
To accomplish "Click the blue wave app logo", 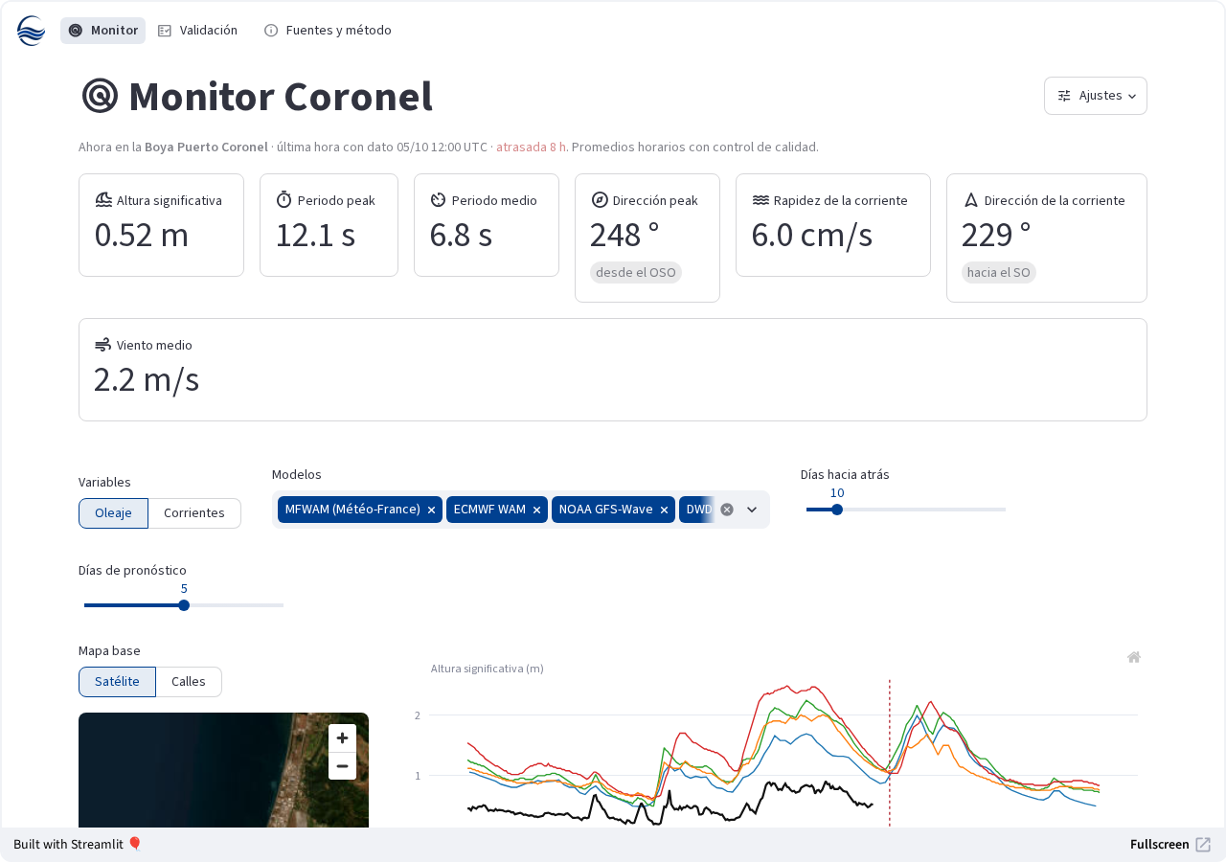I will (x=31, y=31).
